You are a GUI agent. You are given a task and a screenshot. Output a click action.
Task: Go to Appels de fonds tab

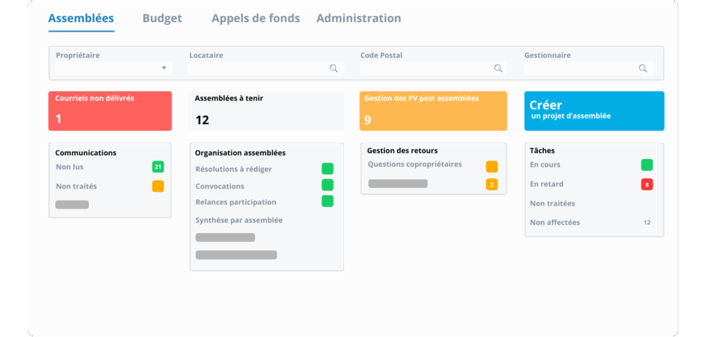(256, 19)
